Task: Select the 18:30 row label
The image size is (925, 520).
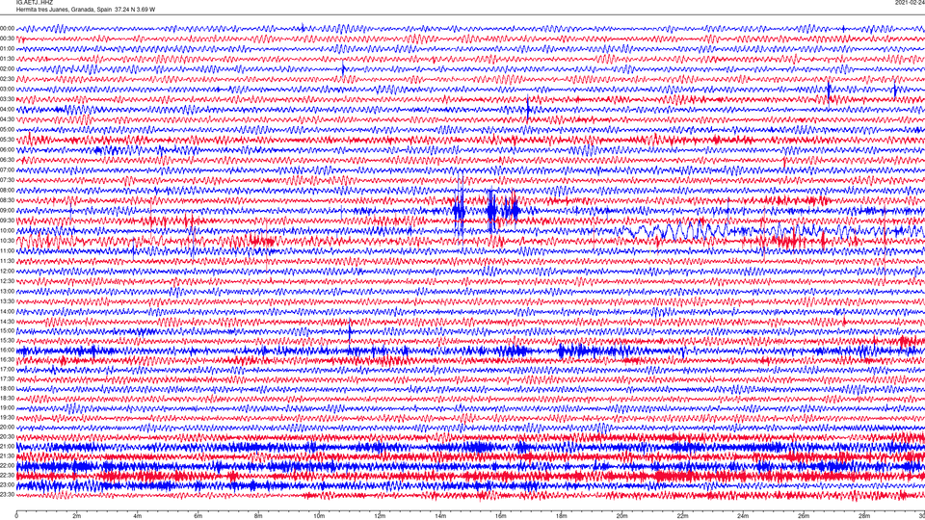Action: point(7,398)
